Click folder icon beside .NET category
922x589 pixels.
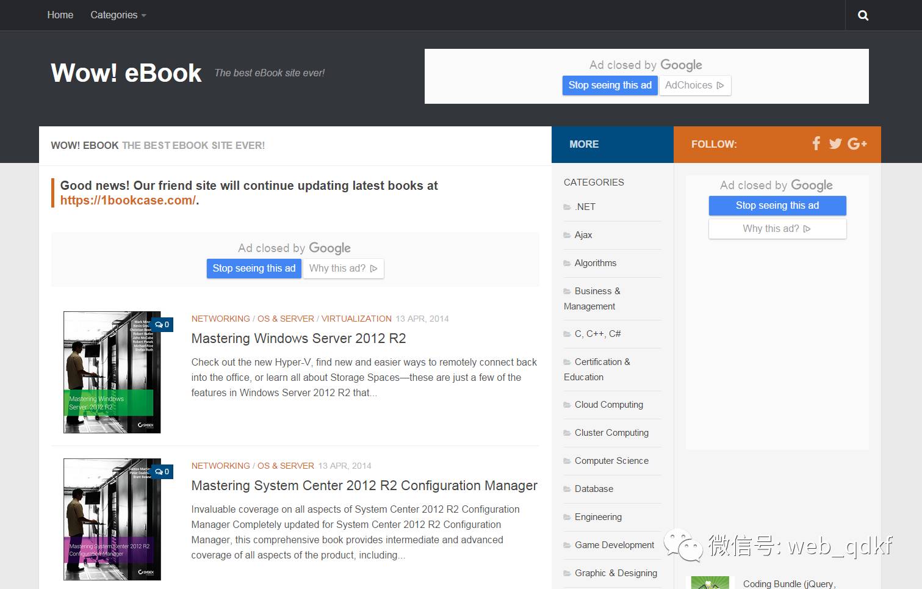click(x=567, y=207)
